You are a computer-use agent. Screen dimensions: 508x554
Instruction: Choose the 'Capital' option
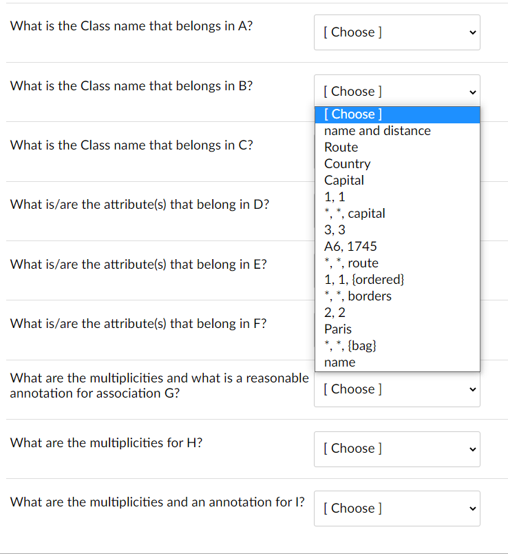(343, 180)
